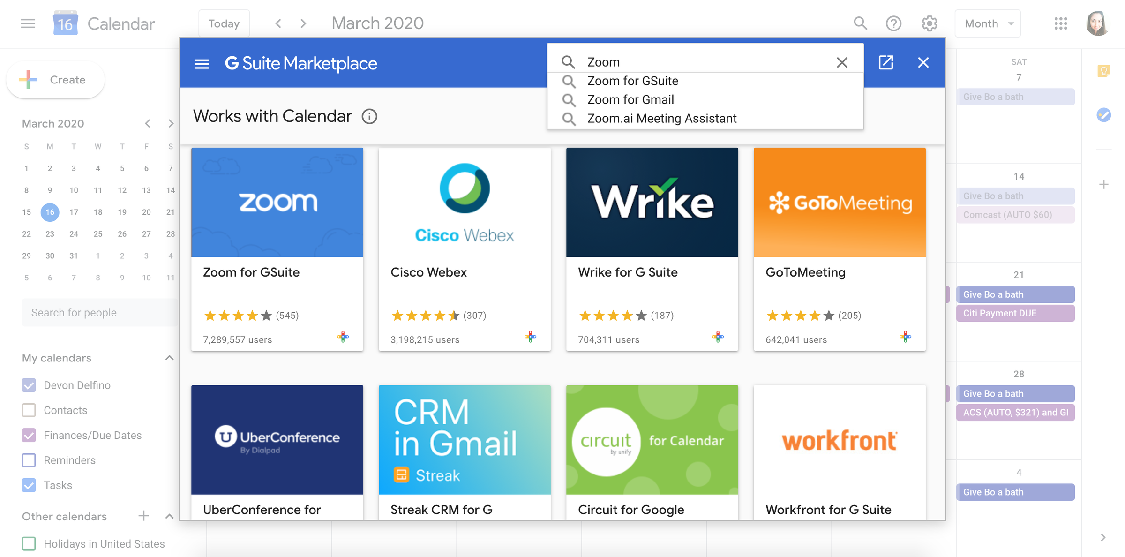
Task: Enable the Contacts calendar checkbox
Action: (29, 410)
